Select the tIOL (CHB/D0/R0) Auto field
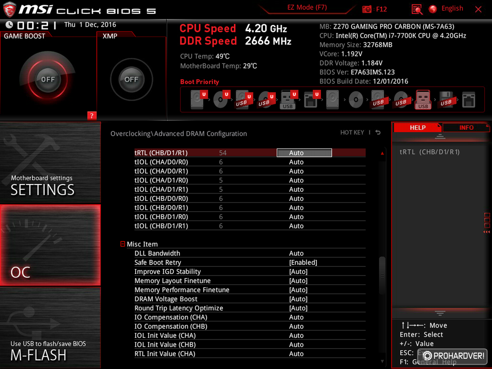Image resolution: width=492 pixels, height=369 pixels. [x=296, y=198]
